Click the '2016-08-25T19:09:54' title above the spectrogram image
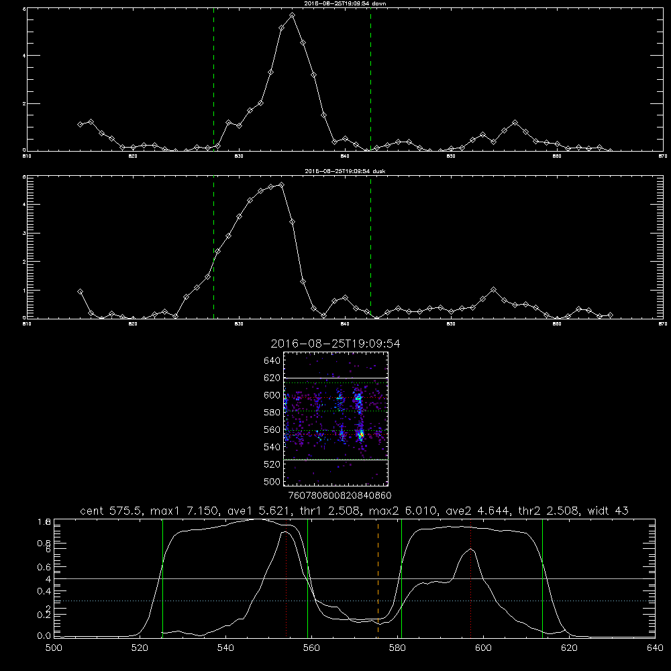The image size is (671, 671). coord(335,344)
